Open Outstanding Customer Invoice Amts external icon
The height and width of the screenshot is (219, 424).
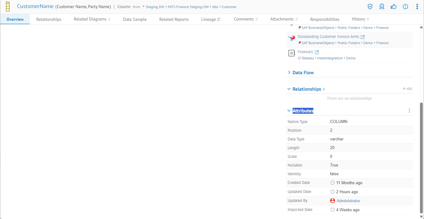coord(363,37)
